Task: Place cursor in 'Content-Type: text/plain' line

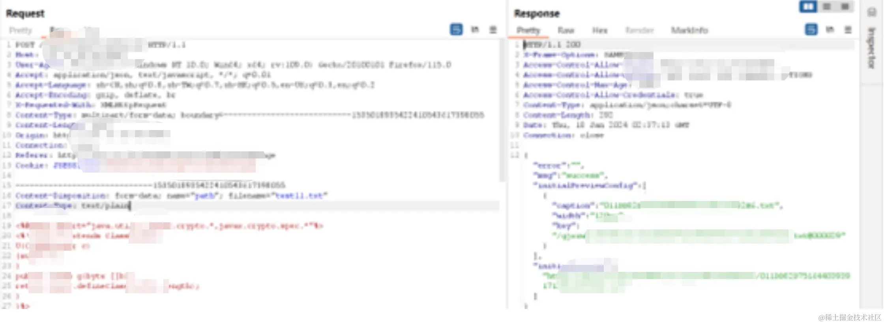Action: (73, 205)
